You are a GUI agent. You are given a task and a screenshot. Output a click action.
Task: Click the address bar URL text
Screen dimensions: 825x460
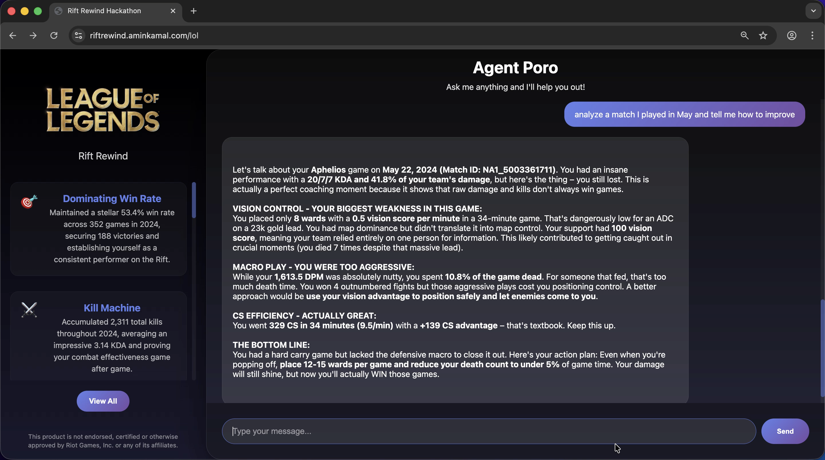[x=144, y=35]
